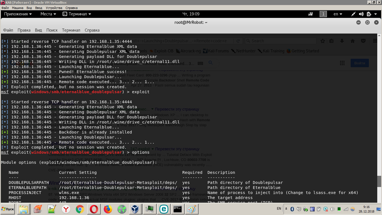Click the Bluetooth tray icon

click(292, 209)
